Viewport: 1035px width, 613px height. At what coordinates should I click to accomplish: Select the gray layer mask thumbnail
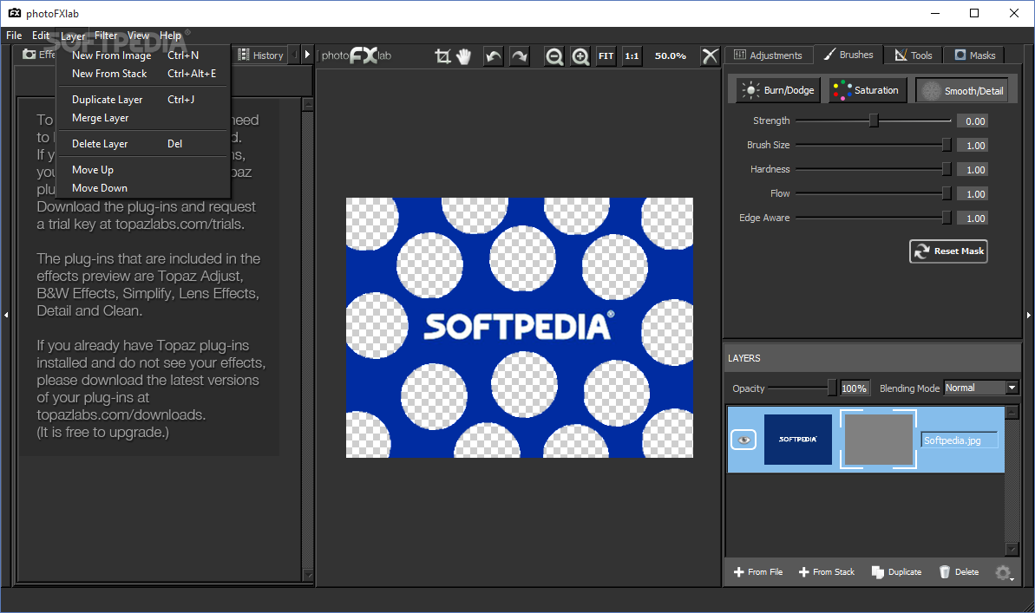(878, 440)
